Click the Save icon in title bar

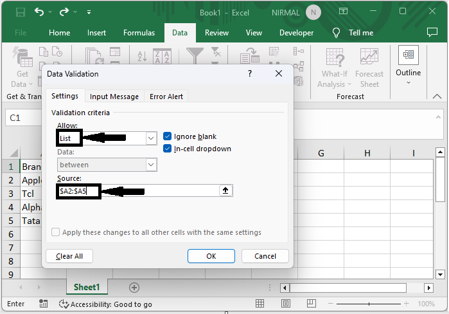click(21, 12)
